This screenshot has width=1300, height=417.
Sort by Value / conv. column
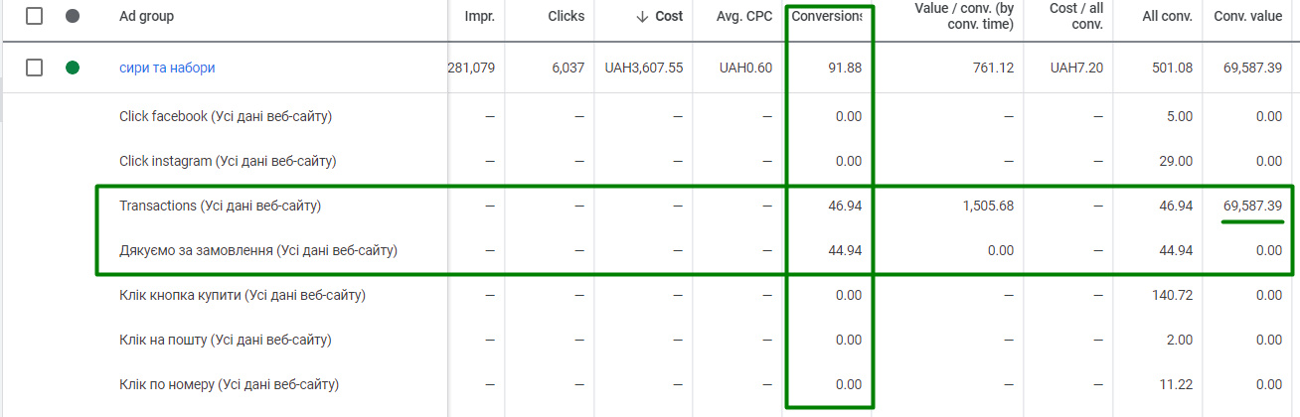click(x=963, y=16)
